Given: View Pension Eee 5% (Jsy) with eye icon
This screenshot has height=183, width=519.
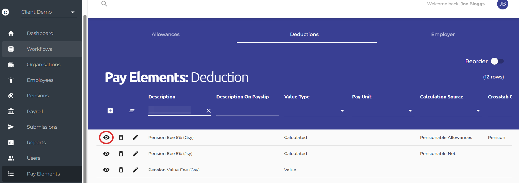Looking at the screenshot, I should pyautogui.click(x=106, y=154).
